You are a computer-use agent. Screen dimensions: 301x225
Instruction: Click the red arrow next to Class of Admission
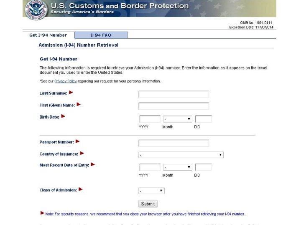pos(81,190)
